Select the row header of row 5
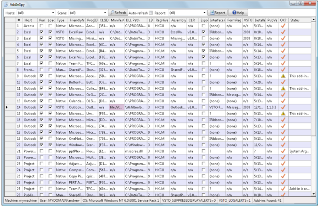Image resolution: width=318 pixels, height=206 pixels. [x=10, y=51]
